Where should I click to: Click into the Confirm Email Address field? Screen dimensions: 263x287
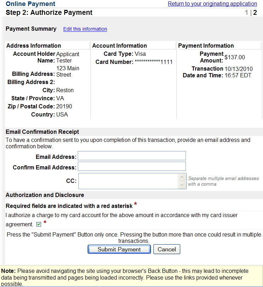point(131,167)
